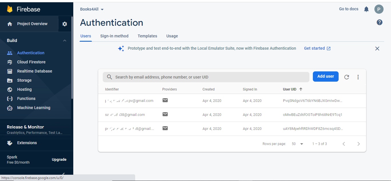Open the help question mark icon
Screen dimensions: 391x181
pyautogui.click(x=380, y=22)
